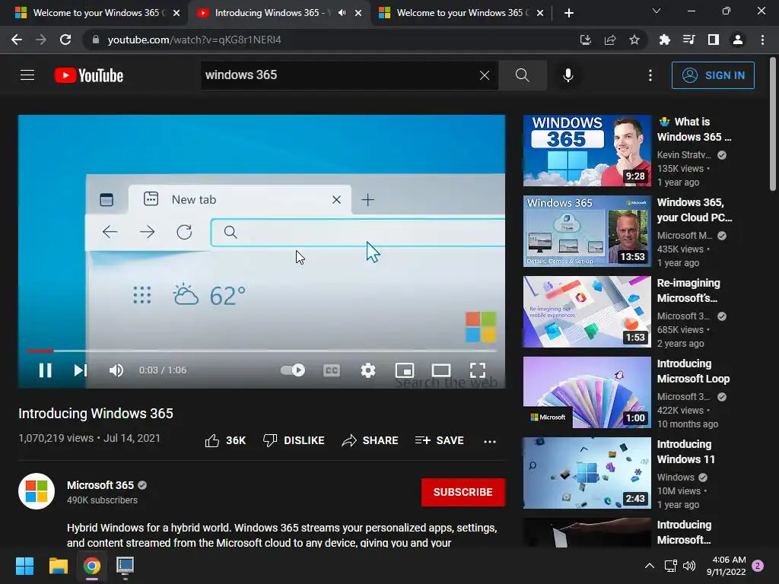The image size is (779, 584).
Task: Open the Microsoft 365 channel avatar
Action: 37,491
